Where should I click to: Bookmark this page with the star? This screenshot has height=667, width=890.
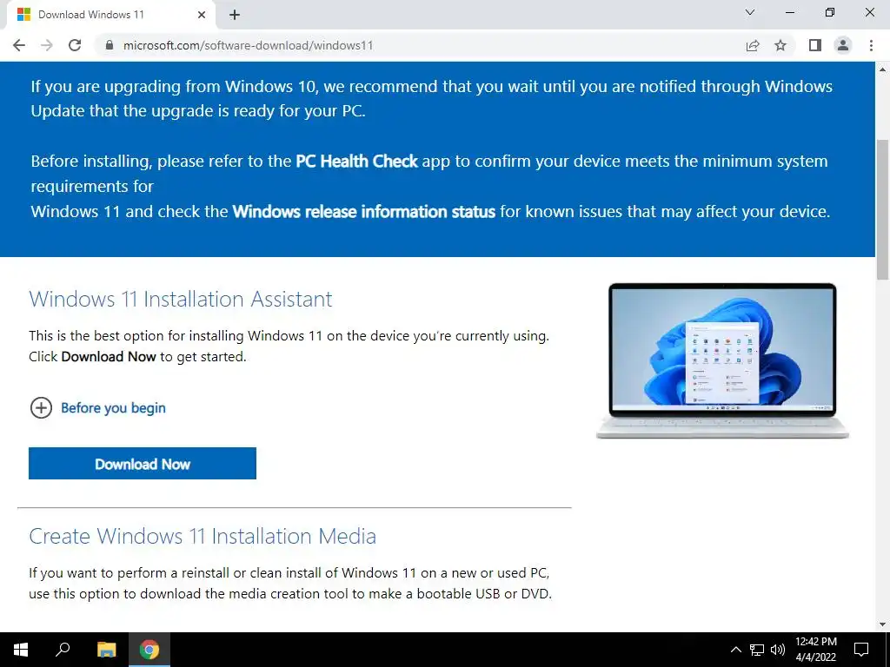tap(780, 45)
